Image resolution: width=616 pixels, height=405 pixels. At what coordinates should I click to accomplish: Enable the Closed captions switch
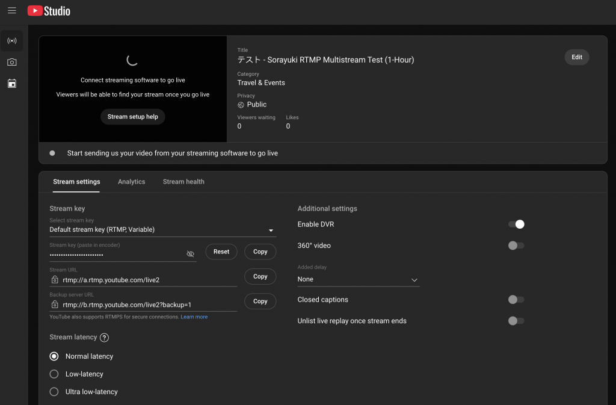pos(516,300)
